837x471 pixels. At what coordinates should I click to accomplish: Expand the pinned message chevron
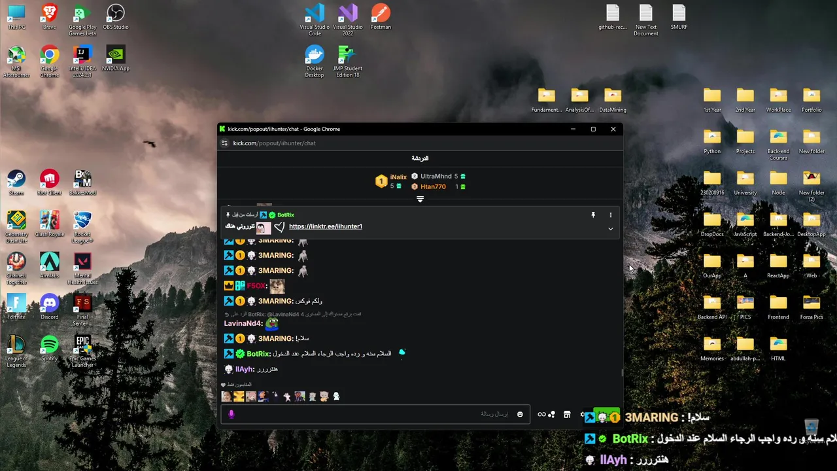coord(610,229)
